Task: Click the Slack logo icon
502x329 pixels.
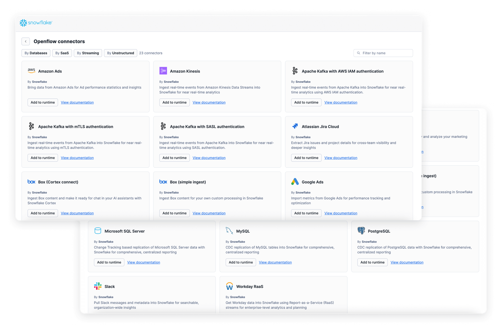Action: pos(98,286)
